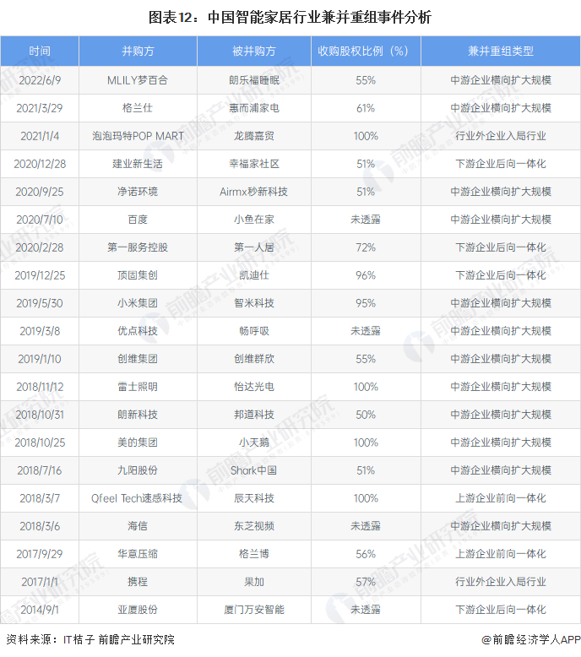581x657 pixels.
Task: Click the 畅呼吸 cell
Action: (x=254, y=331)
